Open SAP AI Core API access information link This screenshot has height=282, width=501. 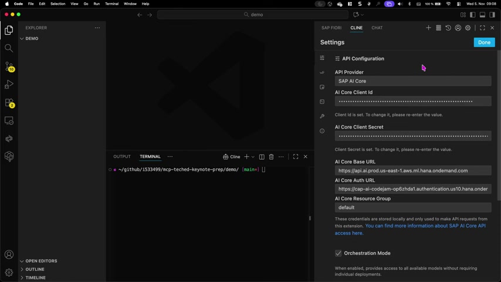point(410,230)
